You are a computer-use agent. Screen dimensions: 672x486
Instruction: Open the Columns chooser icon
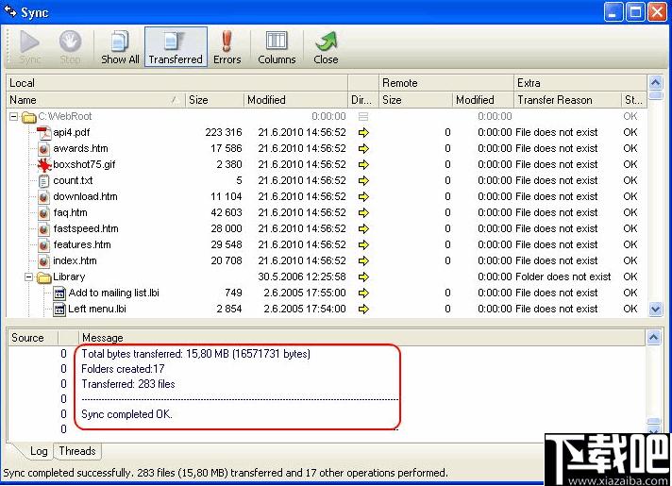point(276,42)
